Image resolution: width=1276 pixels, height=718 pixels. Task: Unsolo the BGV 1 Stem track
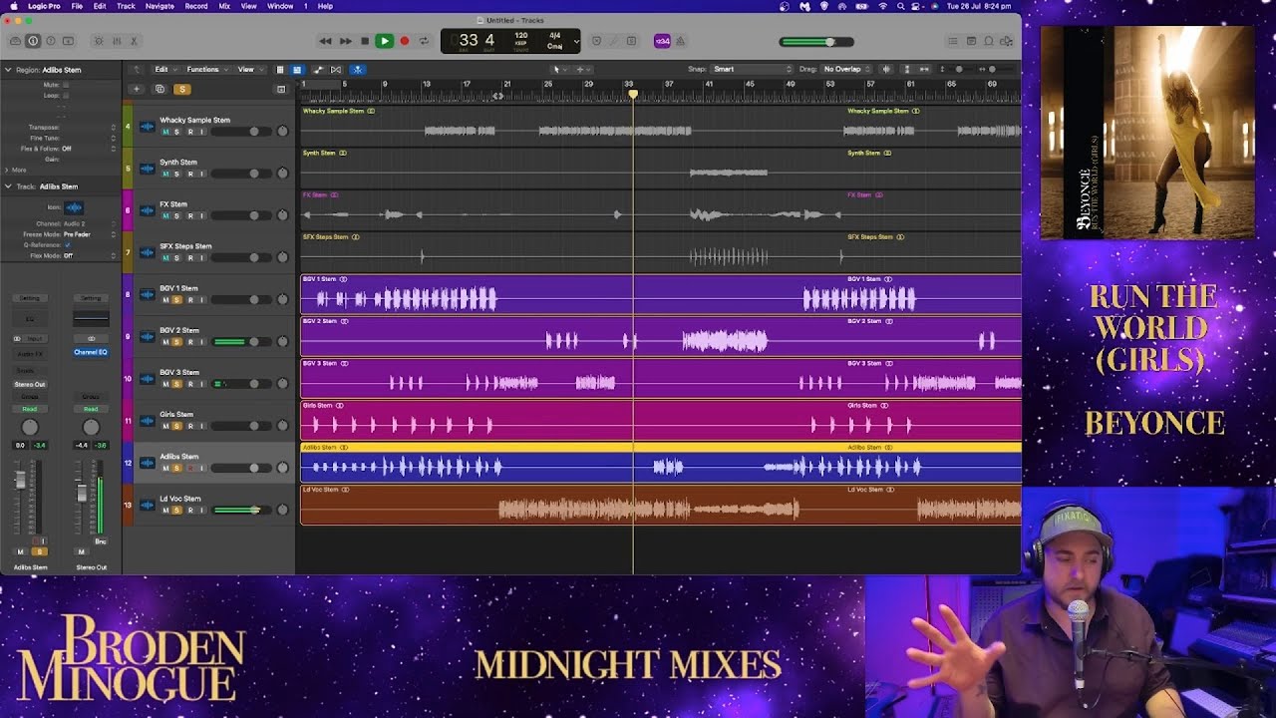pos(177,300)
